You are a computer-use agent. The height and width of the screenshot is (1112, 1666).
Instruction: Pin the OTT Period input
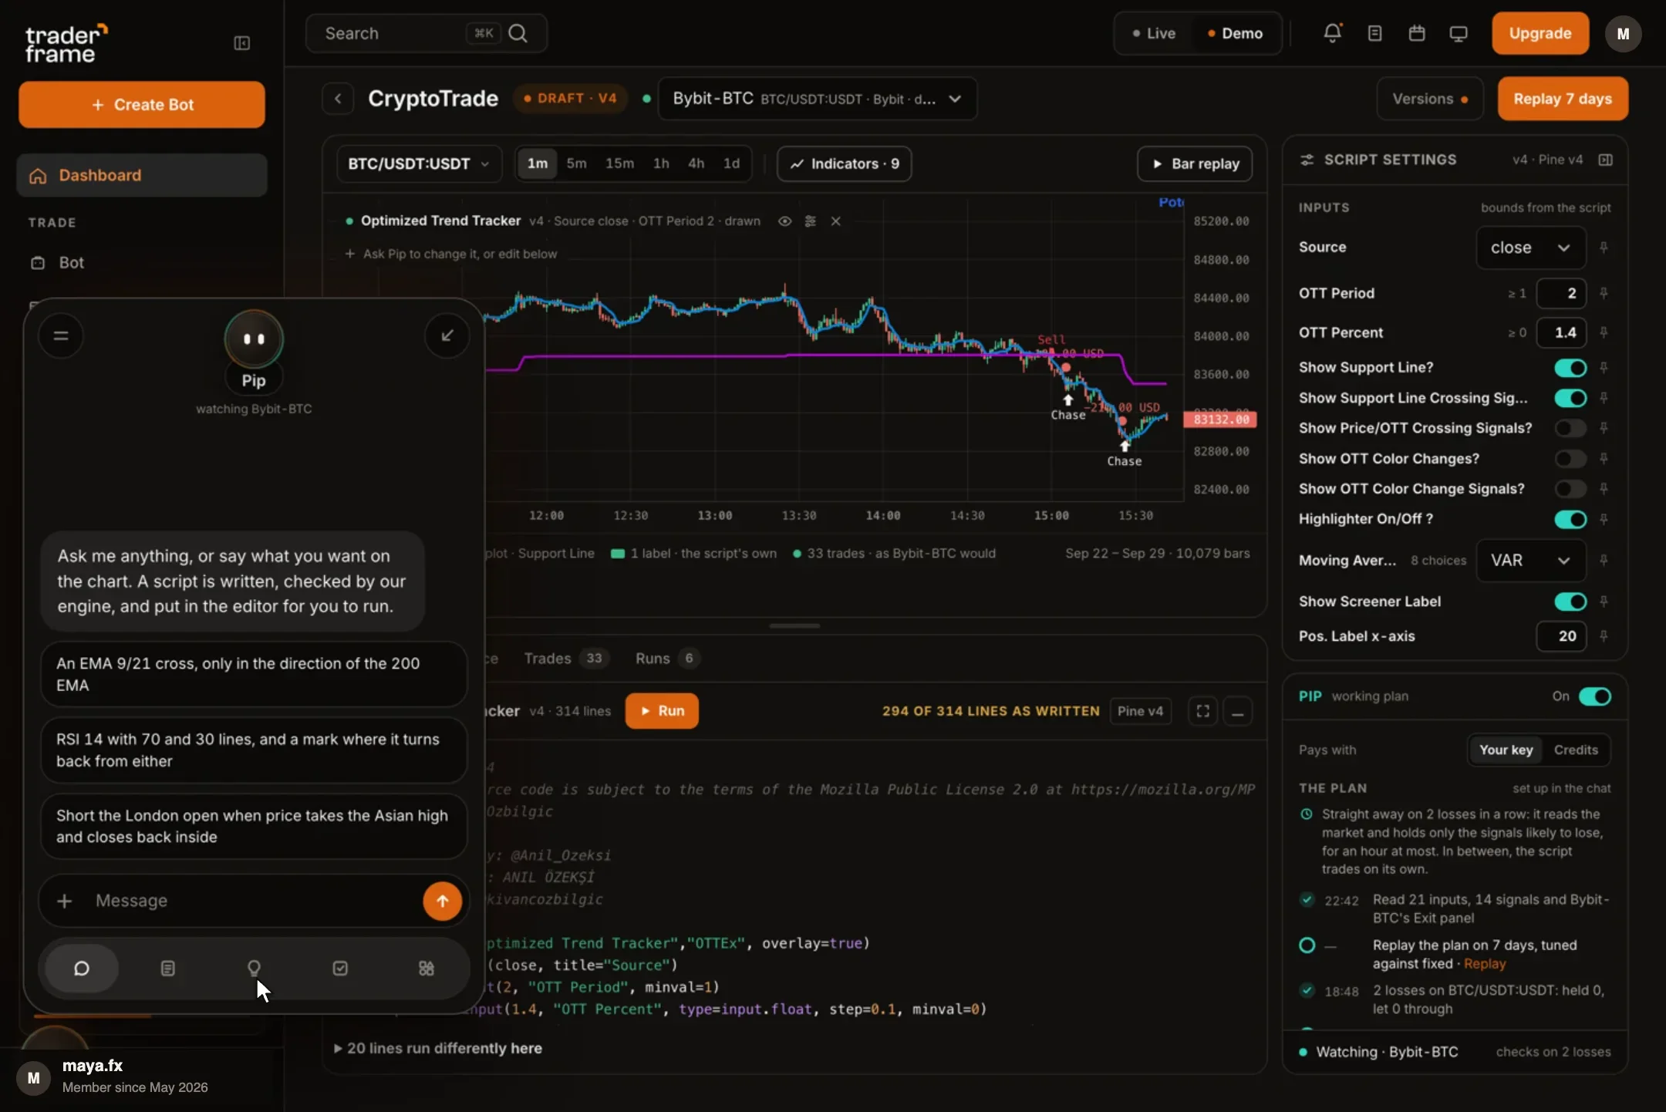pyautogui.click(x=1604, y=293)
